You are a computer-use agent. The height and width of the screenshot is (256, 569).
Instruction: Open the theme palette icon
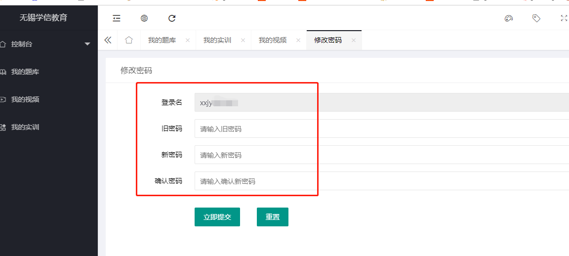[x=509, y=18]
